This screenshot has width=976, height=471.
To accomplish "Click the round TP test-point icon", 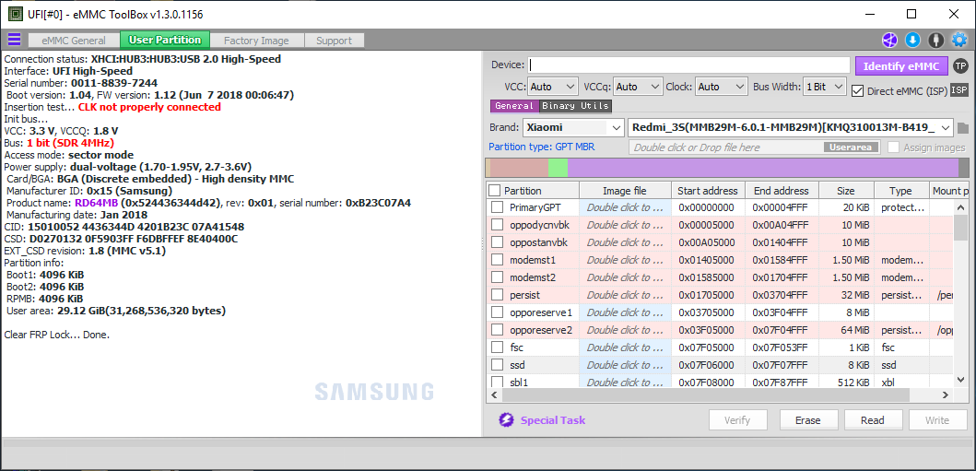I will (961, 66).
